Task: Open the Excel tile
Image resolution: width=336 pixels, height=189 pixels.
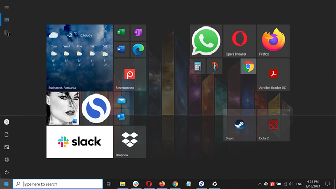Action: tap(121, 33)
